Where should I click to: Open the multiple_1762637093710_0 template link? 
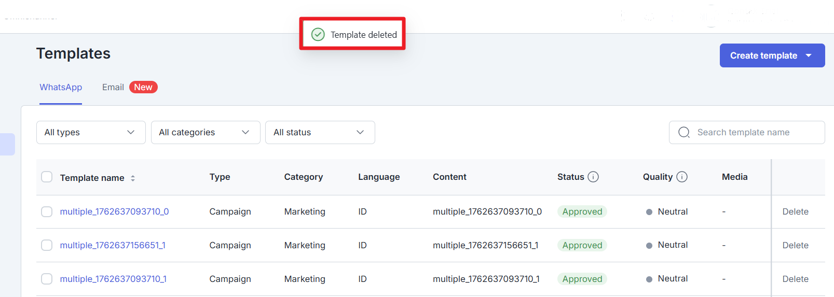pyautogui.click(x=114, y=211)
